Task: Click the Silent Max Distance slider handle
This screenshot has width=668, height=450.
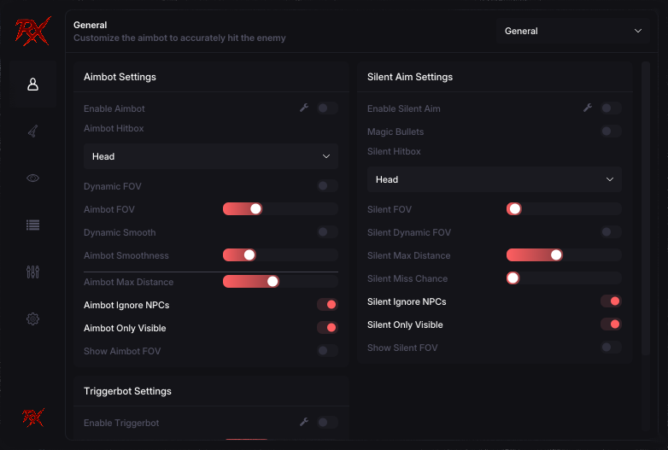Action: (556, 254)
